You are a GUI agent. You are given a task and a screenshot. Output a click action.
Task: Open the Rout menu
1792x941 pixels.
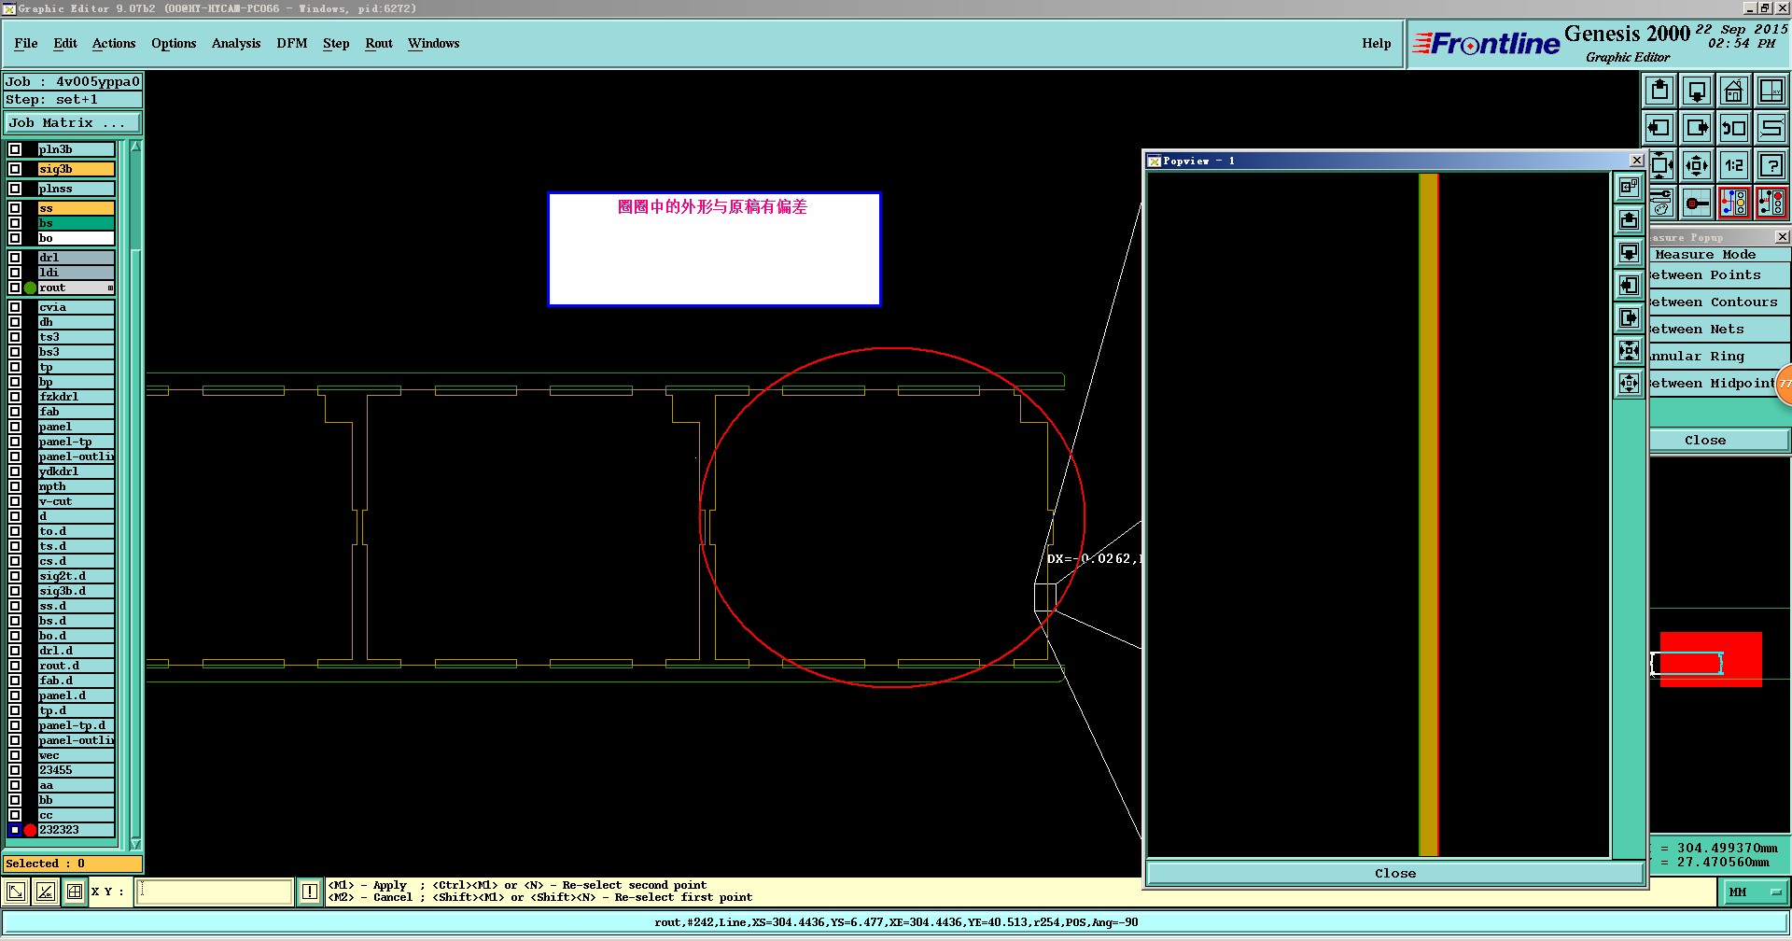coord(379,43)
